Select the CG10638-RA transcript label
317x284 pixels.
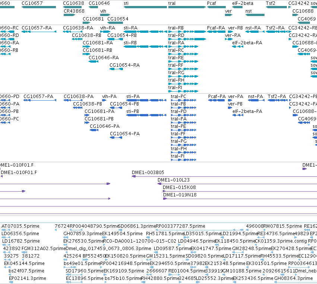click(78, 28)
